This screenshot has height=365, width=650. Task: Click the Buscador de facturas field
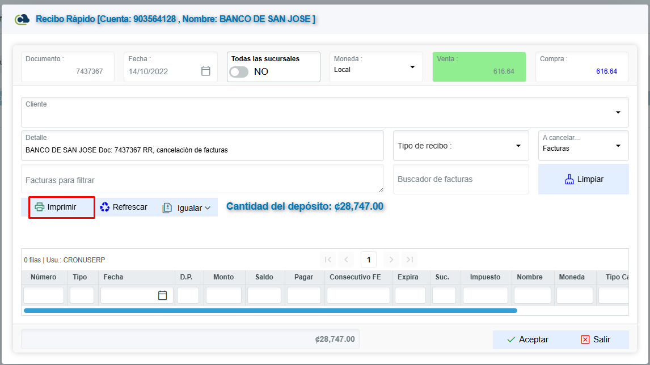click(461, 179)
